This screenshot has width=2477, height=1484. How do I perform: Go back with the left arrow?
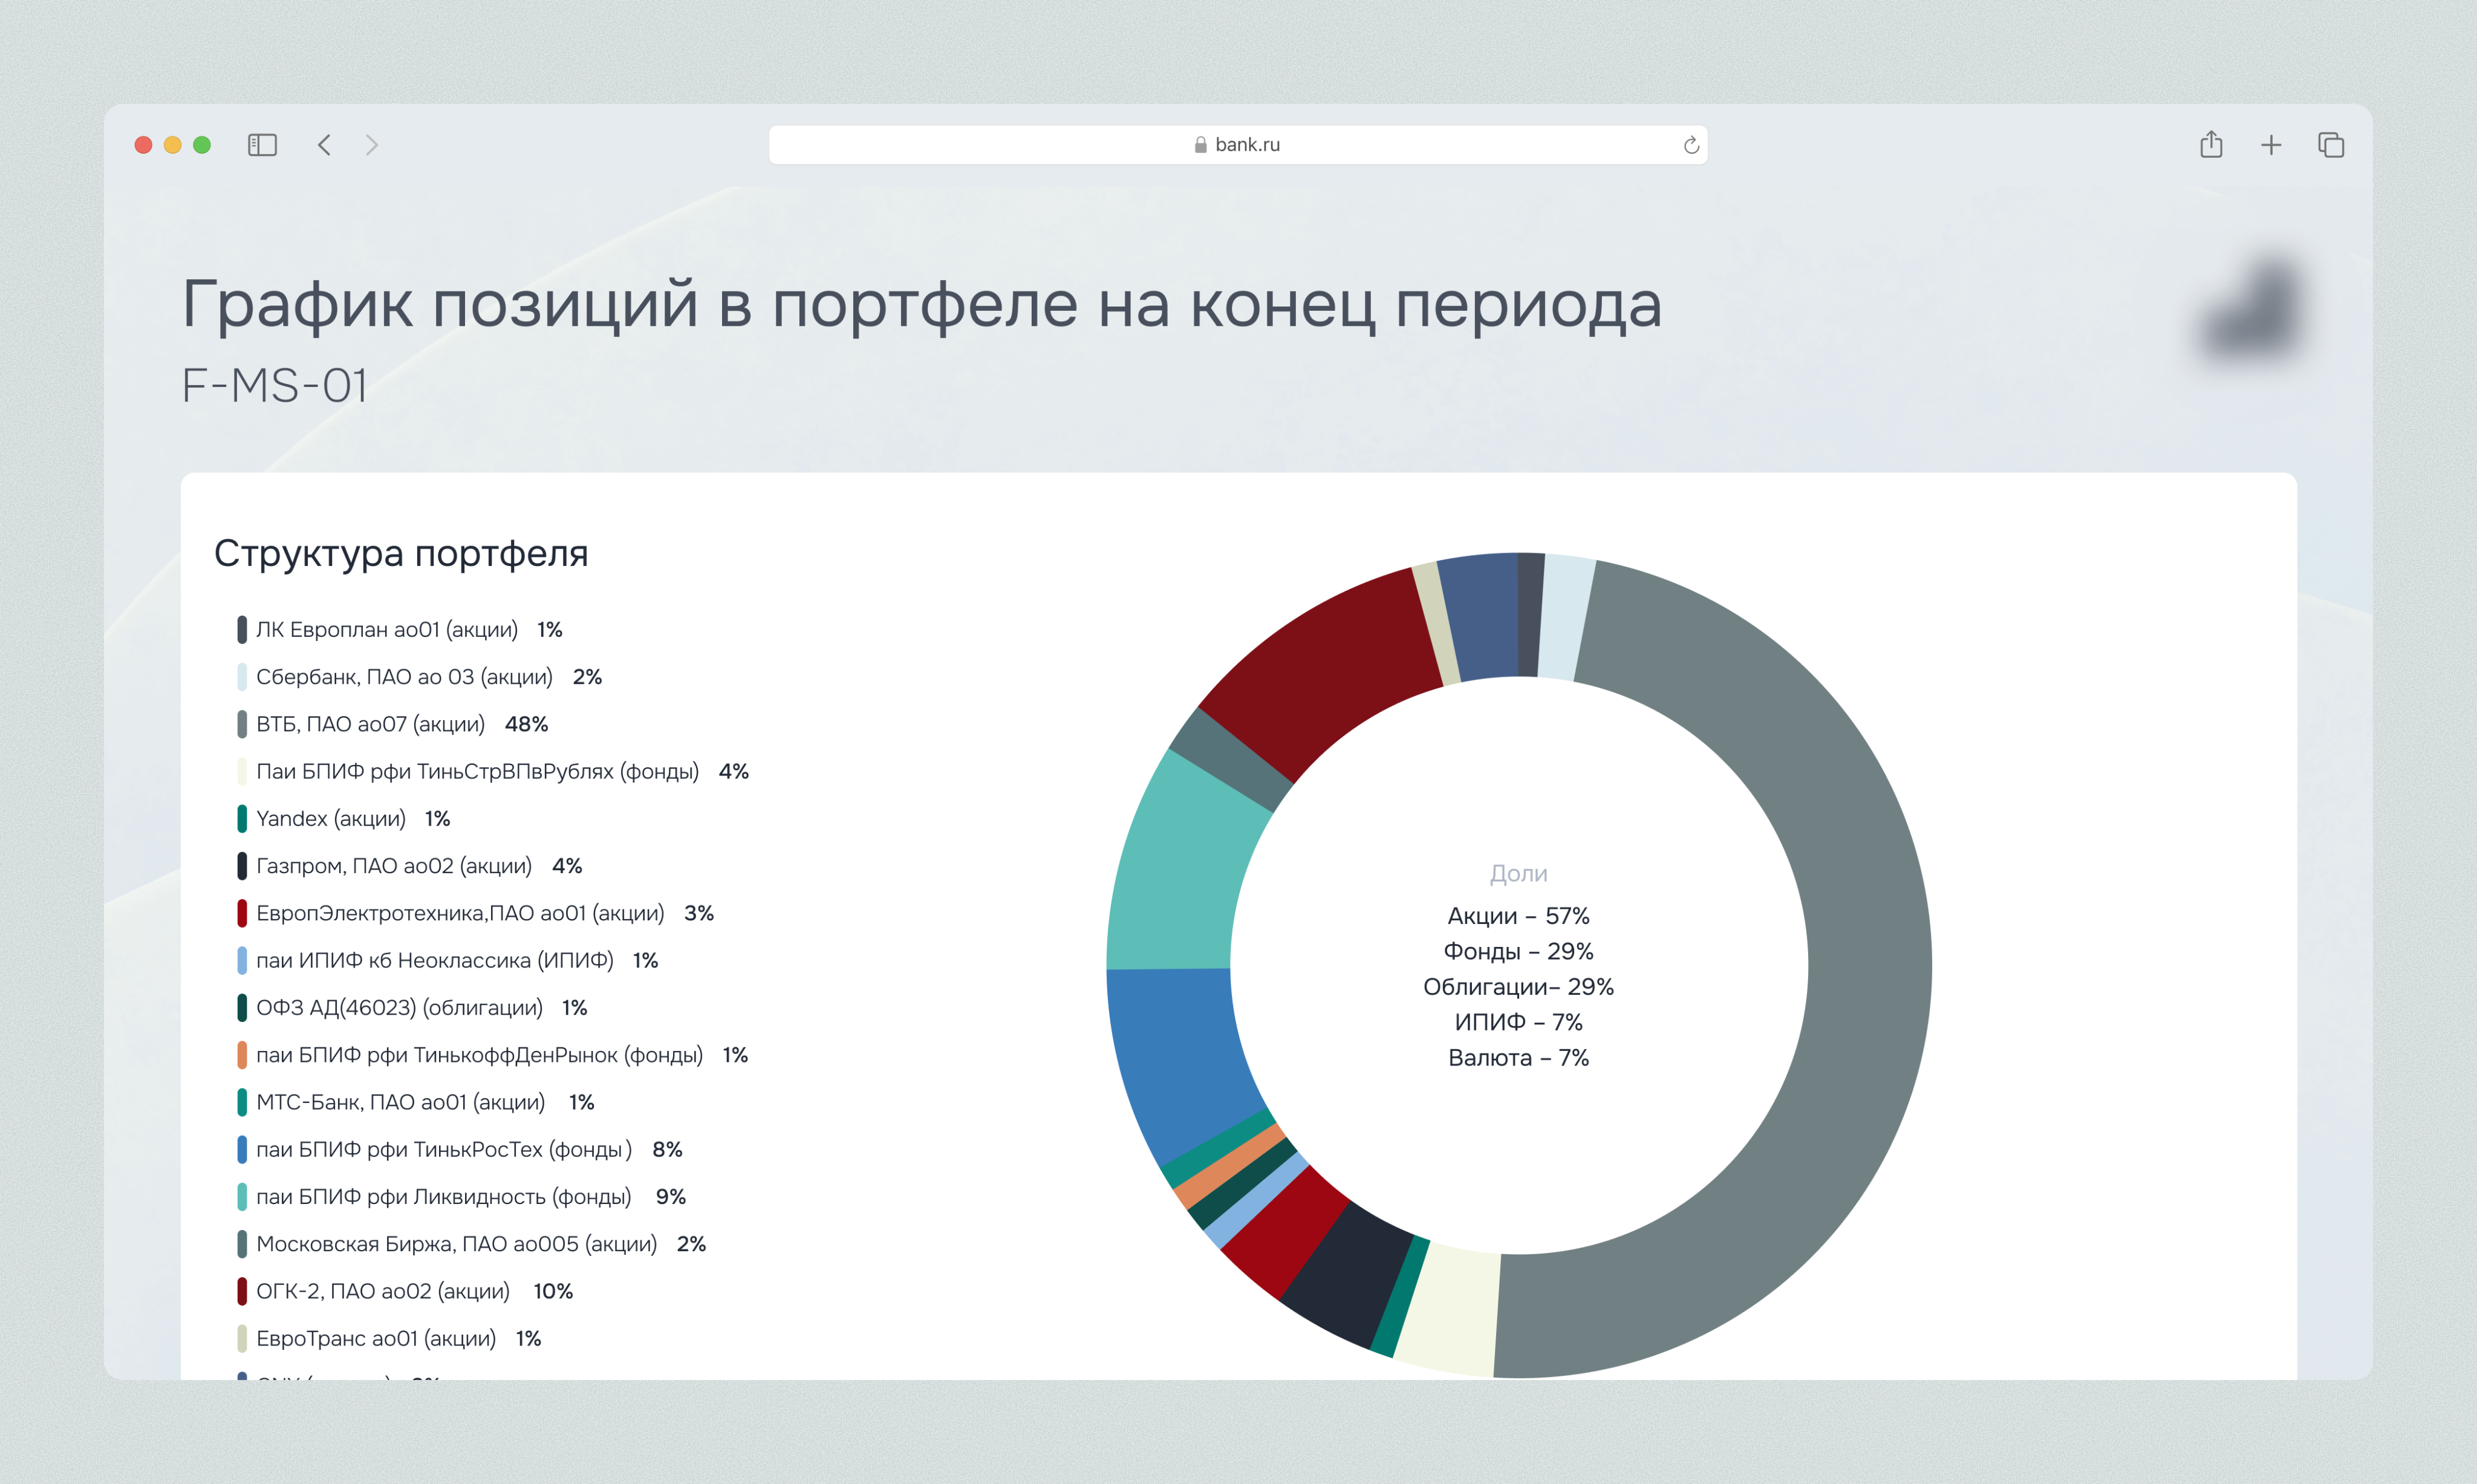tap(324, 145)
